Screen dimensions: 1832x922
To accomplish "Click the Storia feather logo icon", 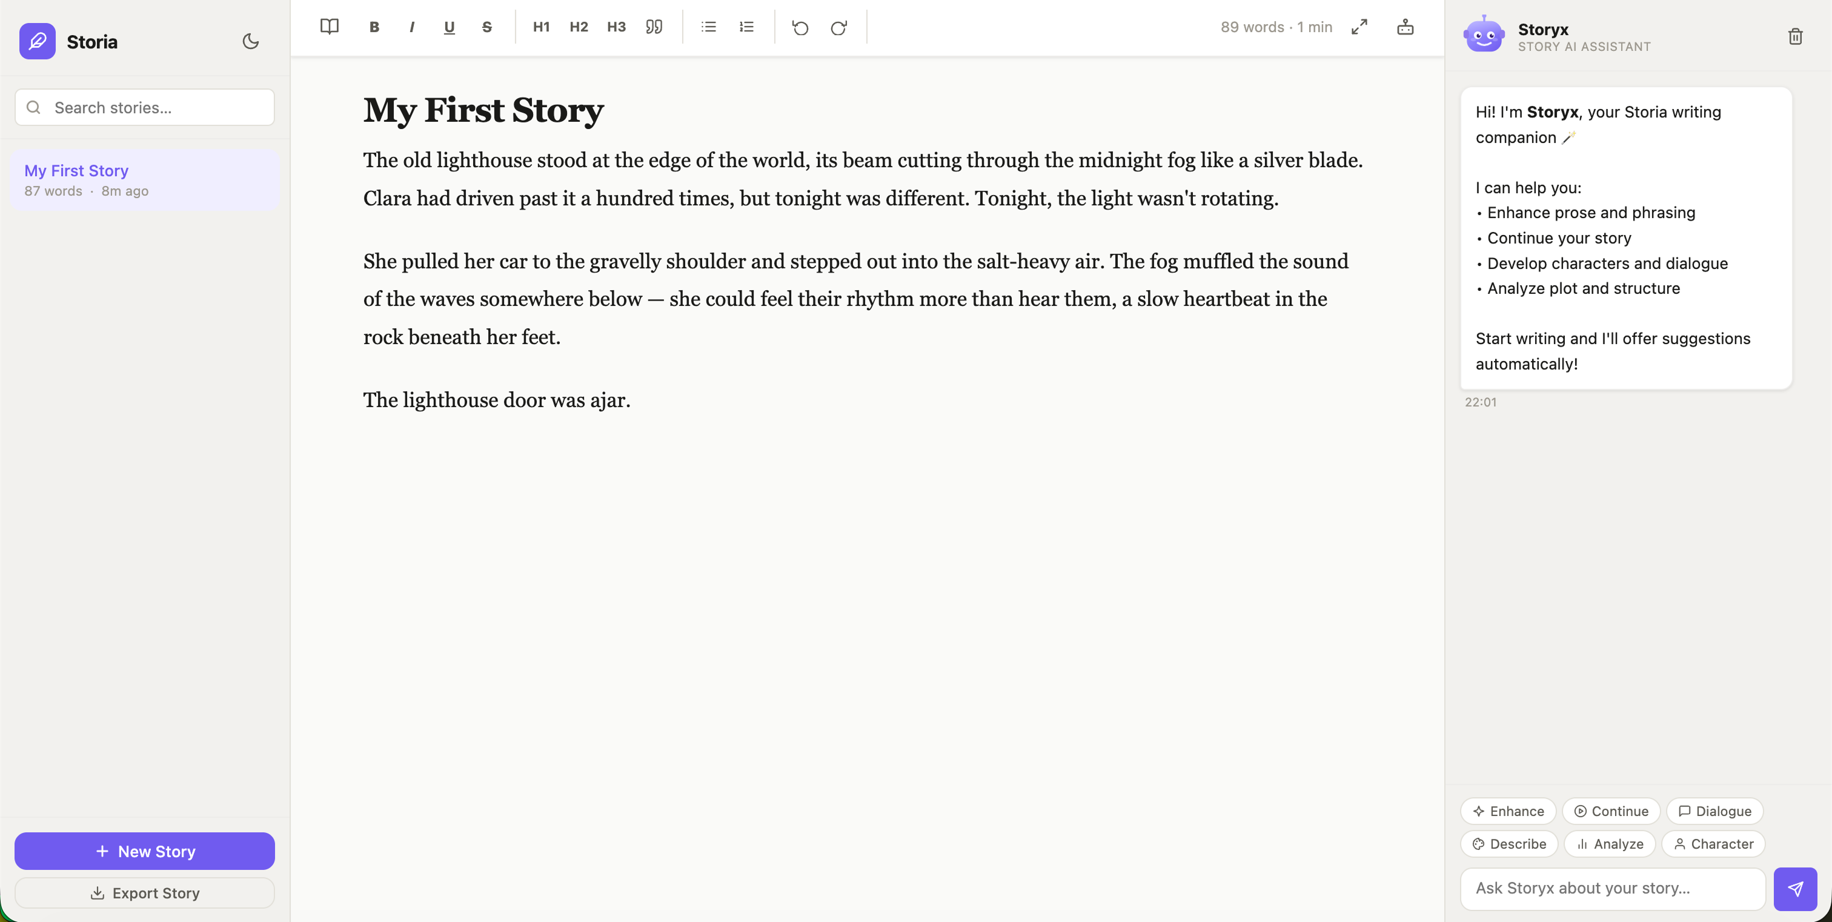I will pyautogui.click(x=37, y=41).
